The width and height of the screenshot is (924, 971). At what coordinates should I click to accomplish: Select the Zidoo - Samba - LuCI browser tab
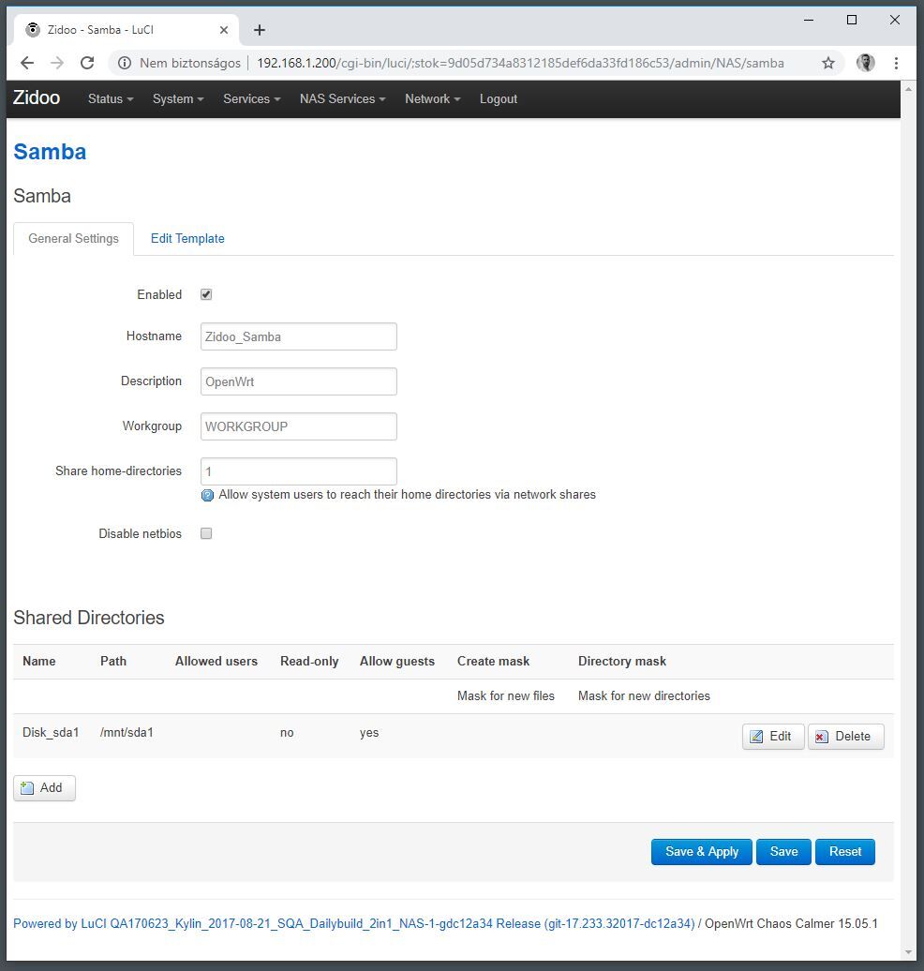[x=126, y=30]
